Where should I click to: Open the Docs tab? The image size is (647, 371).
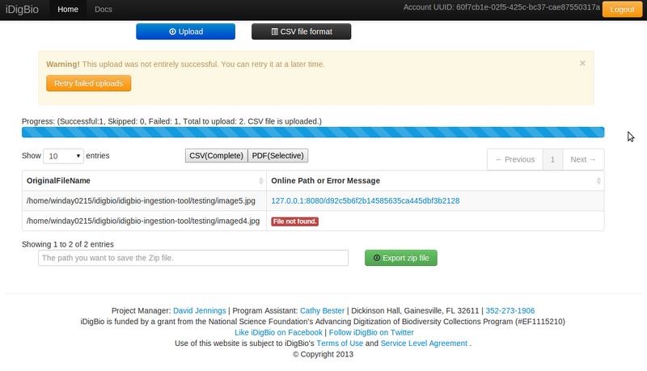104,9
